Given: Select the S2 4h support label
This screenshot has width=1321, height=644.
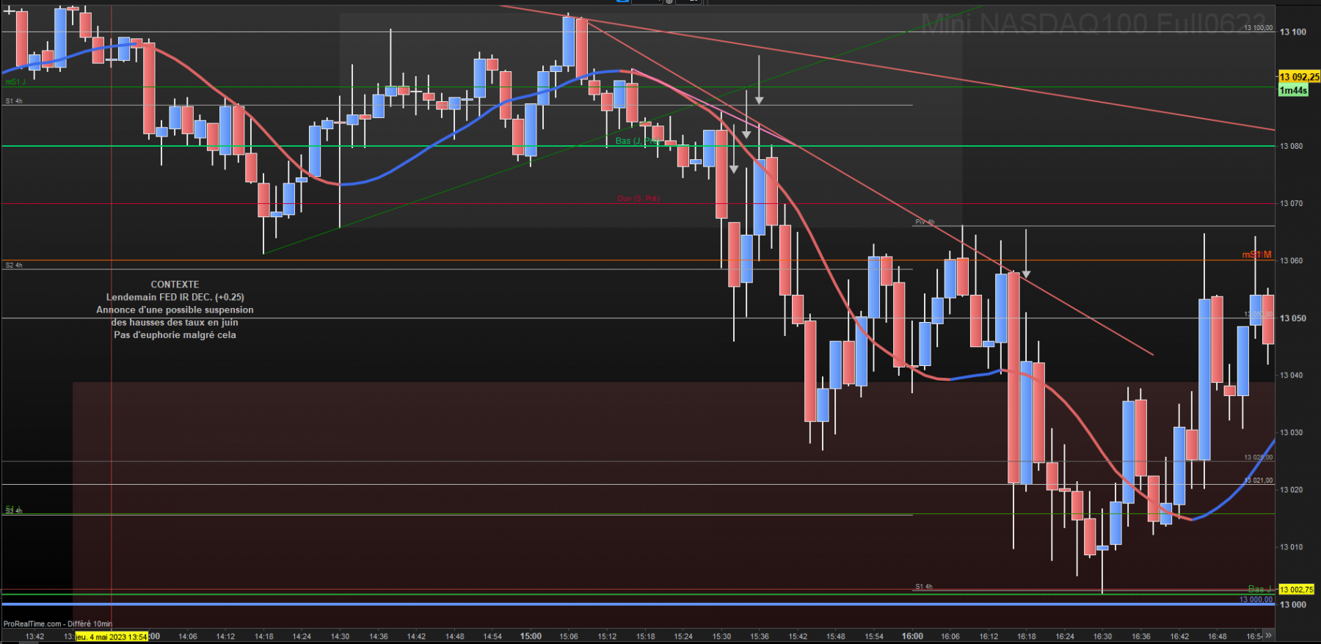Looking at the screenshot, I should (x=14, y=265).
